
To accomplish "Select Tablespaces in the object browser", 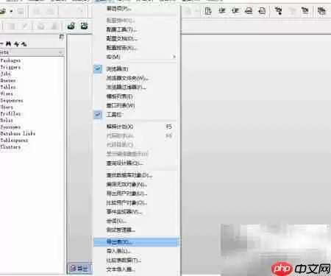I will [x=14, y=141].
